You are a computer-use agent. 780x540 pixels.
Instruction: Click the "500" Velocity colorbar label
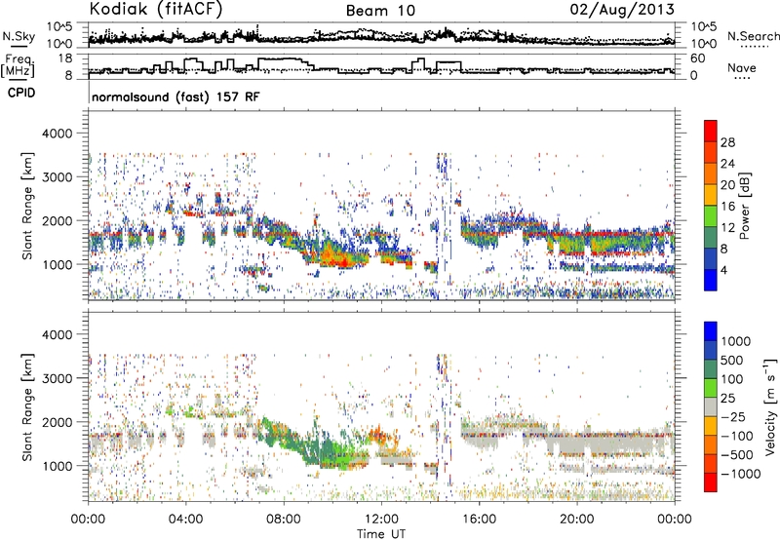tap(732, 361)
